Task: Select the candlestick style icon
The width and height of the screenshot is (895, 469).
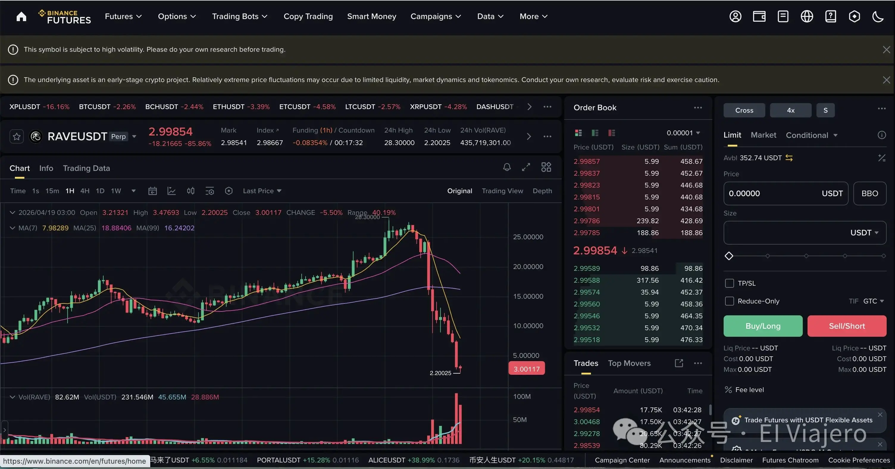Action: click(190, 191)
